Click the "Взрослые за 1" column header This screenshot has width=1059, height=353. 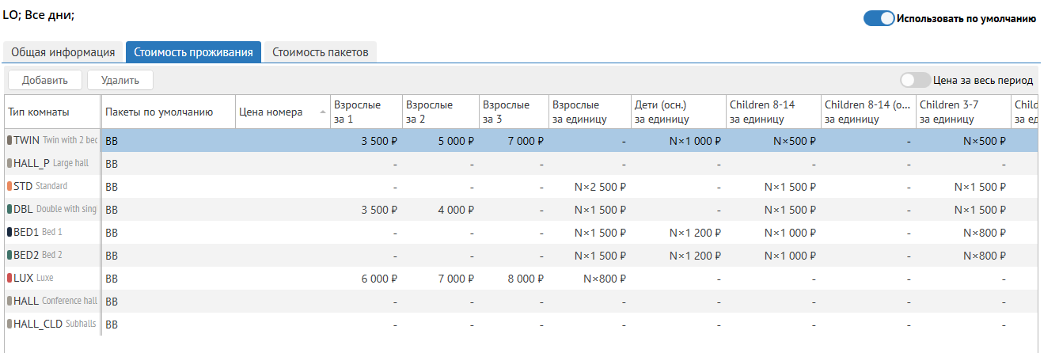click(364, 112)
